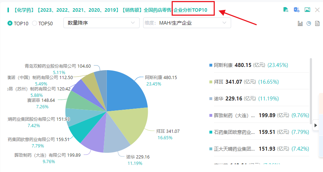This screenshot has width=323, height=172.
Task: Toggle 拜耳 green legend swatch
Action: click(x=211, y=82)
